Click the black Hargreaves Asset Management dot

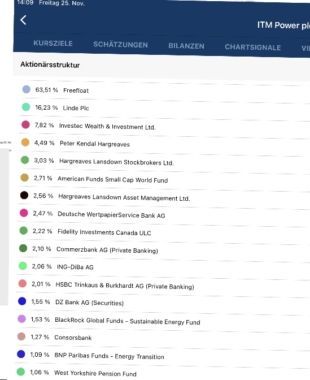tap(24, 195)
